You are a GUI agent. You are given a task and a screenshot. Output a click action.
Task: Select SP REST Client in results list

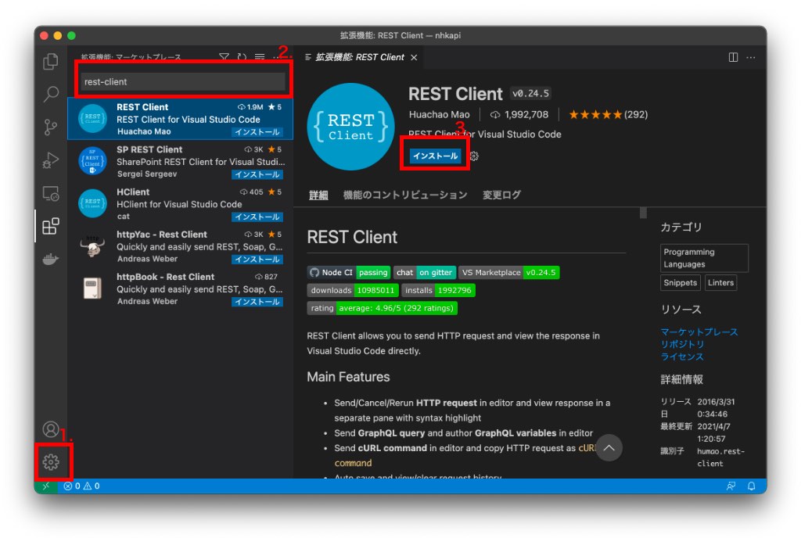click(180, 161)
